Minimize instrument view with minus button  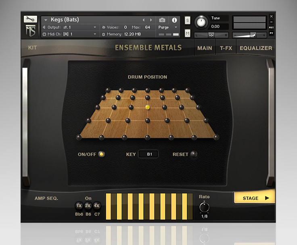(x=271, y=22)
